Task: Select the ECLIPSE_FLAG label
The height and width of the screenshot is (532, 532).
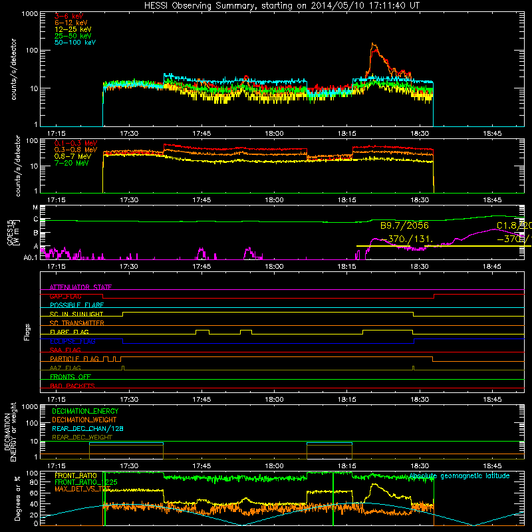Action: (72, 341)
